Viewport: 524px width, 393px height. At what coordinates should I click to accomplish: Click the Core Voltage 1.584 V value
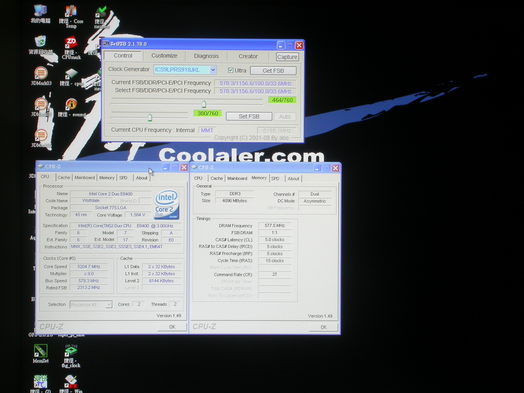click(138, 215)
